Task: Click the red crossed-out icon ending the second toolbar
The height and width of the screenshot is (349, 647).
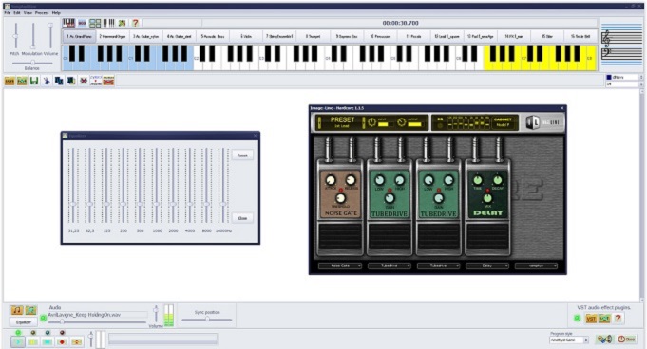Action: (x=108, y=81)
